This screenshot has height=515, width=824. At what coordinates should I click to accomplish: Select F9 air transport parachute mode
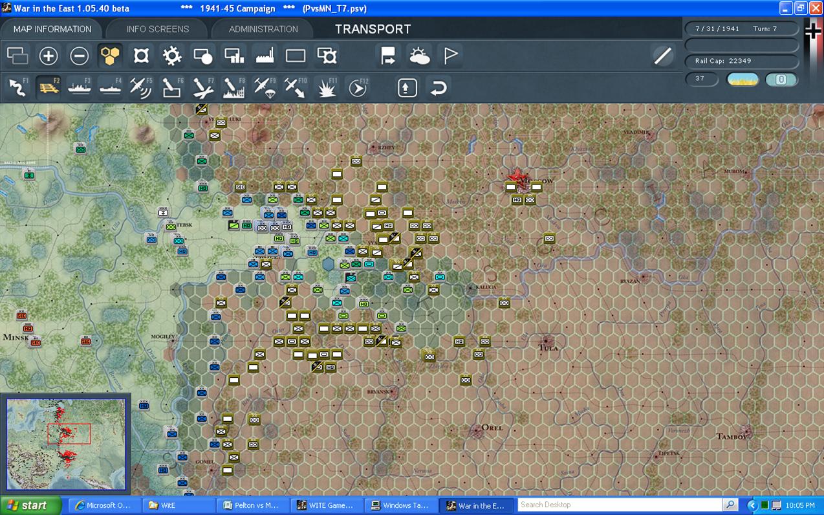(x=265, y=87)
